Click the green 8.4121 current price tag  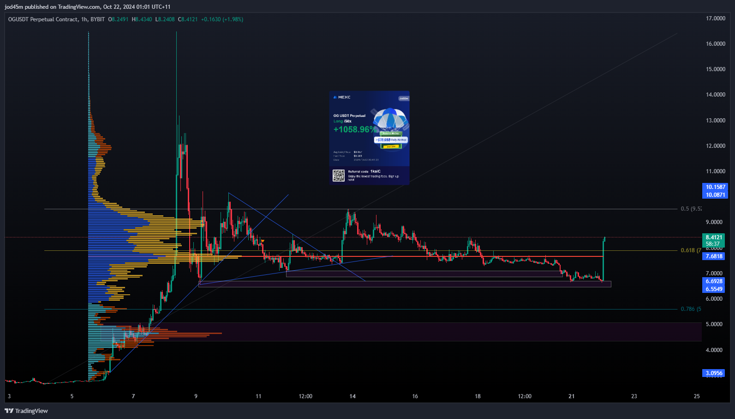714,237
